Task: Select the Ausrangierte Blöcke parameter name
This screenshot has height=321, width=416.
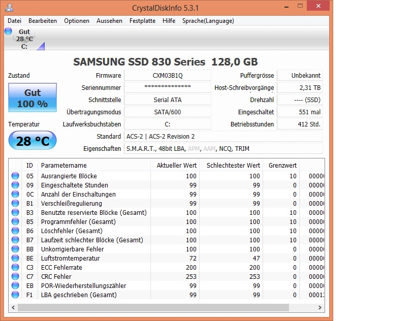Action: click(69, 176)
